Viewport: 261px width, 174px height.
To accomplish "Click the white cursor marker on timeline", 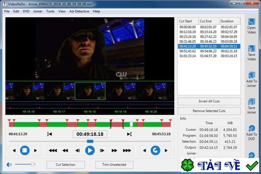I will 131,124.
